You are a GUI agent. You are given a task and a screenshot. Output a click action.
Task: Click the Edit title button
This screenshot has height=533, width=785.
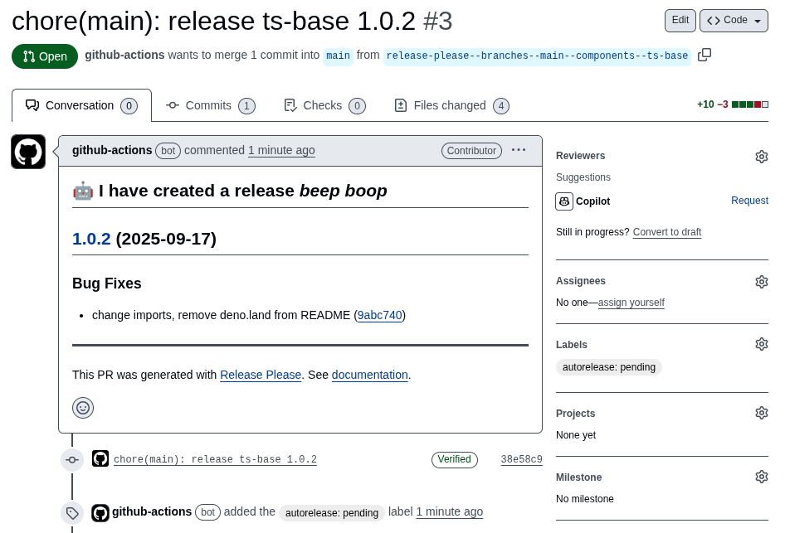point(680,21)
